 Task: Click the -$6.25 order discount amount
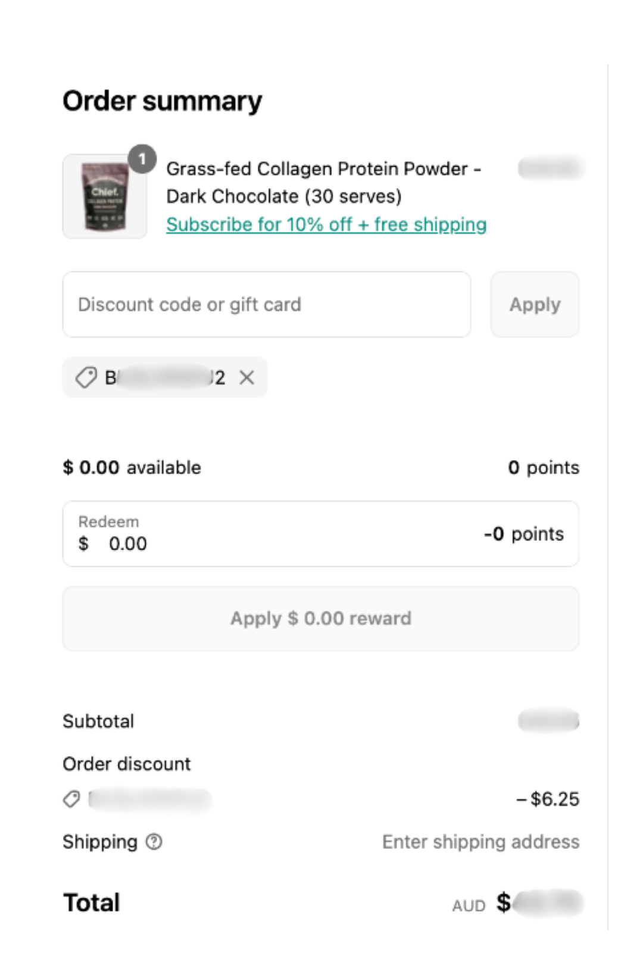click(548, 799)
